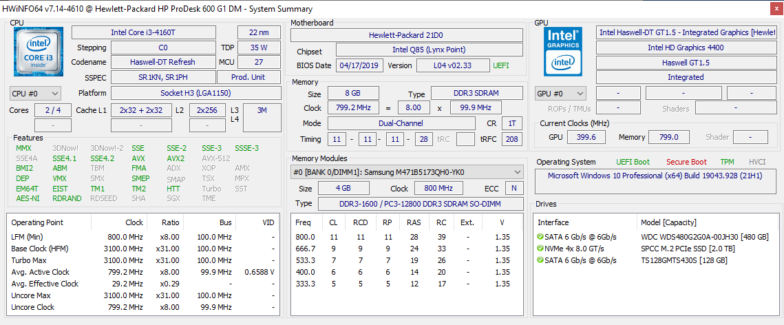Screen dimensions: 784x325
Task: Open the CPU #0 selector dropdown
Action: (x=35, y=93)
